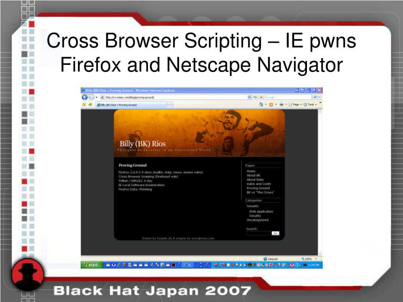Click the Uncategorized category link
Screen dimensions: 403x302
coord(257,220)
